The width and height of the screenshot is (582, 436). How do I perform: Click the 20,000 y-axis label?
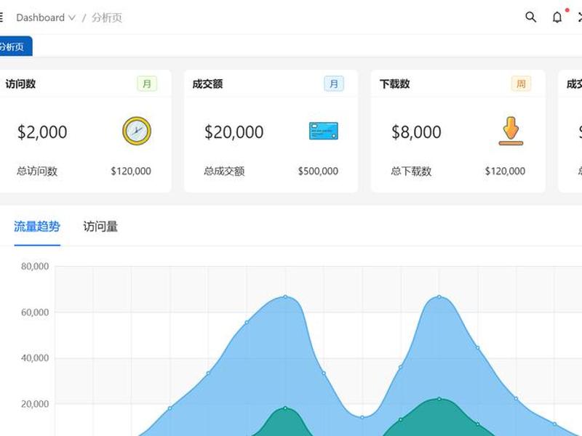[x=35, y=404]
